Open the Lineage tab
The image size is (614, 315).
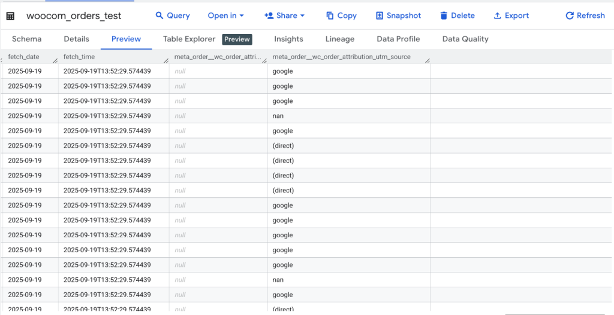point(340,39)
